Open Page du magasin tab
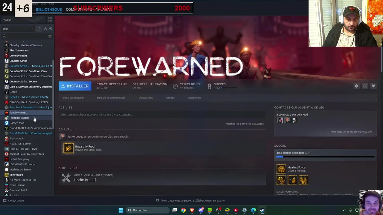The height and width of the screenshot is (215, 383). 73,98
